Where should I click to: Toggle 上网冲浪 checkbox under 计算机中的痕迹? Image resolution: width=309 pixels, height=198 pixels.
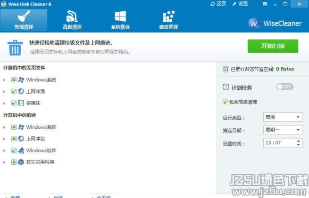click(x=14, y=139)
